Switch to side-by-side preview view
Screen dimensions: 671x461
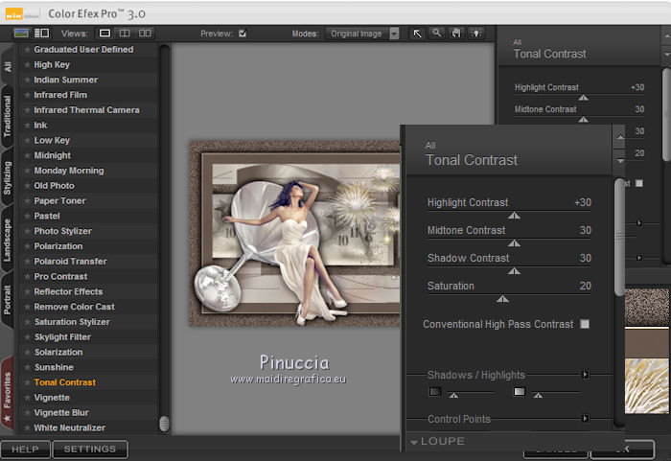coord(145,34)
